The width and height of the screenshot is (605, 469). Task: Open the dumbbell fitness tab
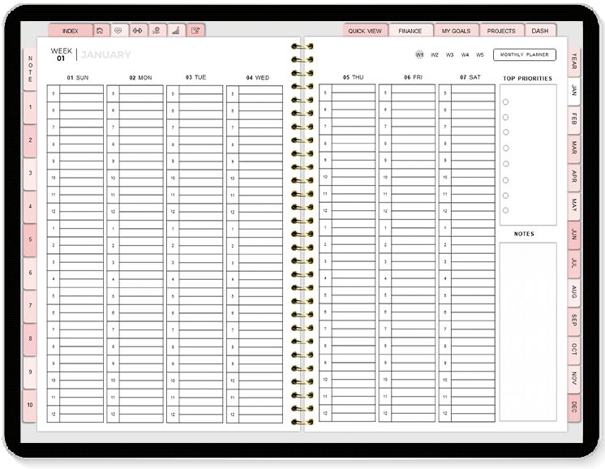[x=139, y=31]
